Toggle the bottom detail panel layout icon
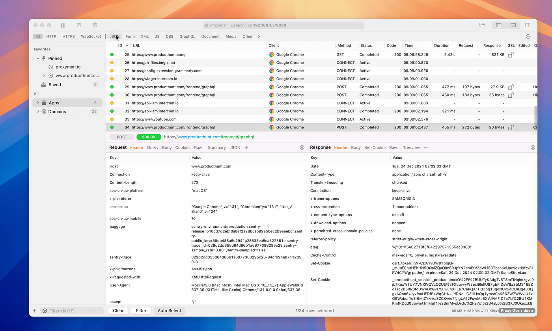Viewport: 552px width, 331px height. [513, 25]
